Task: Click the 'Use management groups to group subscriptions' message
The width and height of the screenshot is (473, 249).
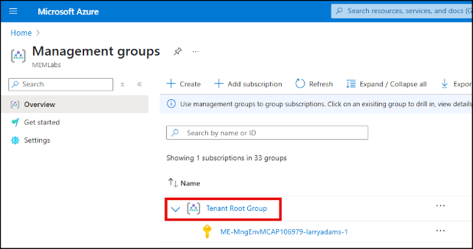Action: (x=326, y=104)
